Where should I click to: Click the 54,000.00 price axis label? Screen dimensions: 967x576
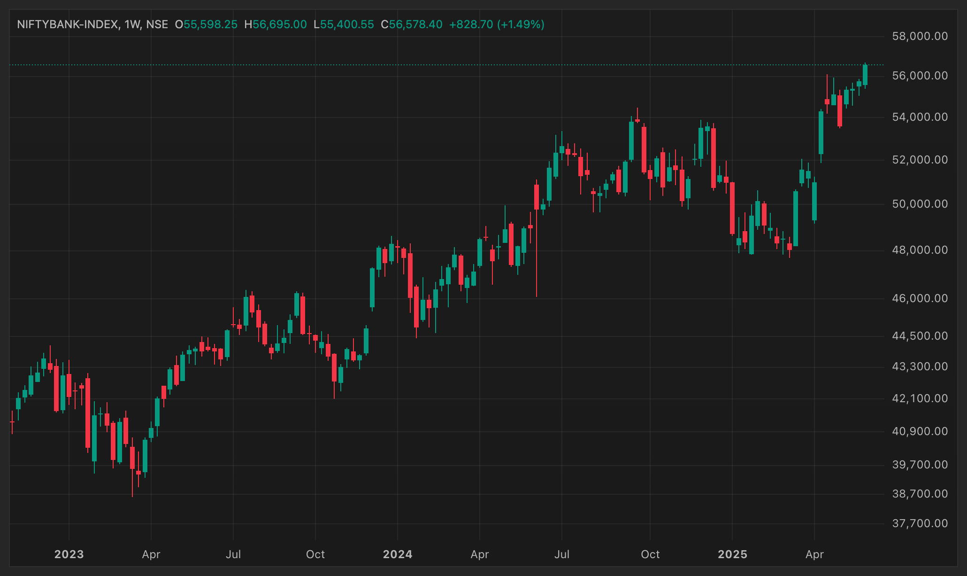(920, 117)
